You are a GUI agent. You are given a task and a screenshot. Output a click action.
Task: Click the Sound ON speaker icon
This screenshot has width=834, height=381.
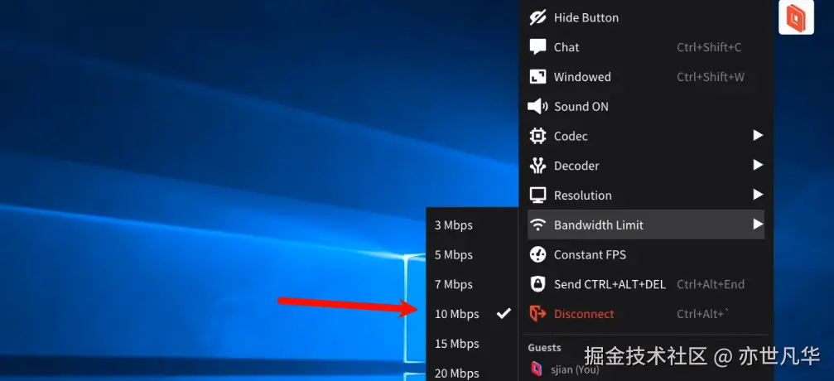tap(538, 106)
